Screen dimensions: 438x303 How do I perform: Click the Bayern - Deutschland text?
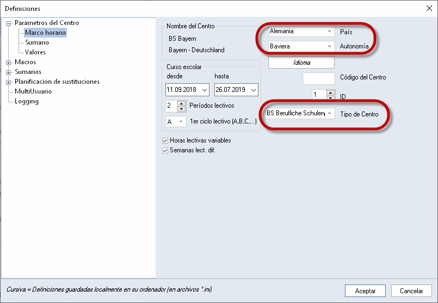(x=196, y=50)
